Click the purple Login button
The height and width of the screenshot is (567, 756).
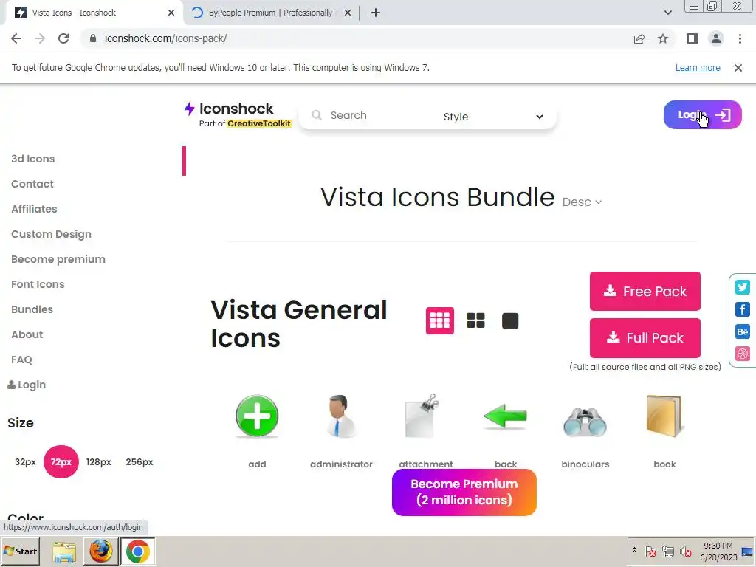click(703, 114)
